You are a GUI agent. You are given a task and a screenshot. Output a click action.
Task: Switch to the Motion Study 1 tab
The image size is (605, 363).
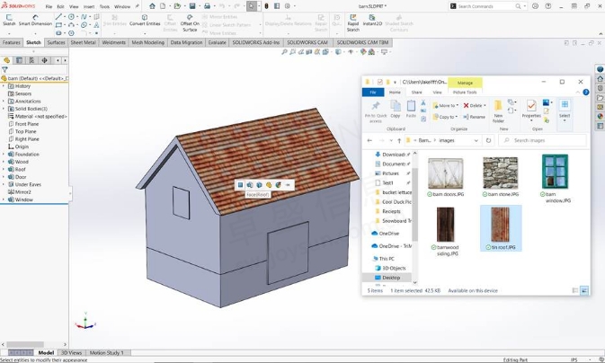[x=106, y=352]
